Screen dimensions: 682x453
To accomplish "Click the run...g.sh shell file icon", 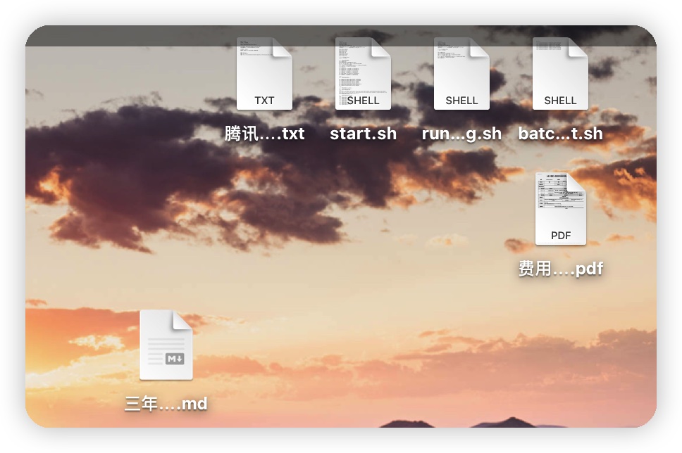I will (x=461, y=74).
